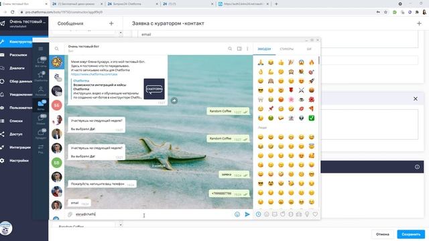Click the forward arrow beside link preview
429x241 pixels.
point(174,100)
